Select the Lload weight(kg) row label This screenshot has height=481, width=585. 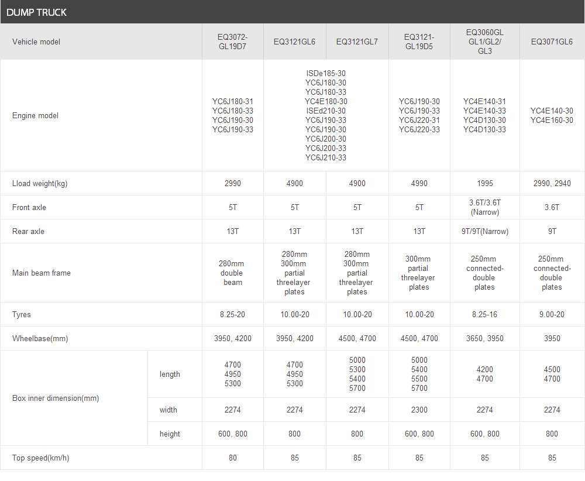(40, 184)
